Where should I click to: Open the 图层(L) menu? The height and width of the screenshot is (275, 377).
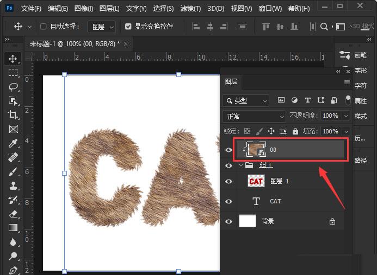(x=109, y=9)
